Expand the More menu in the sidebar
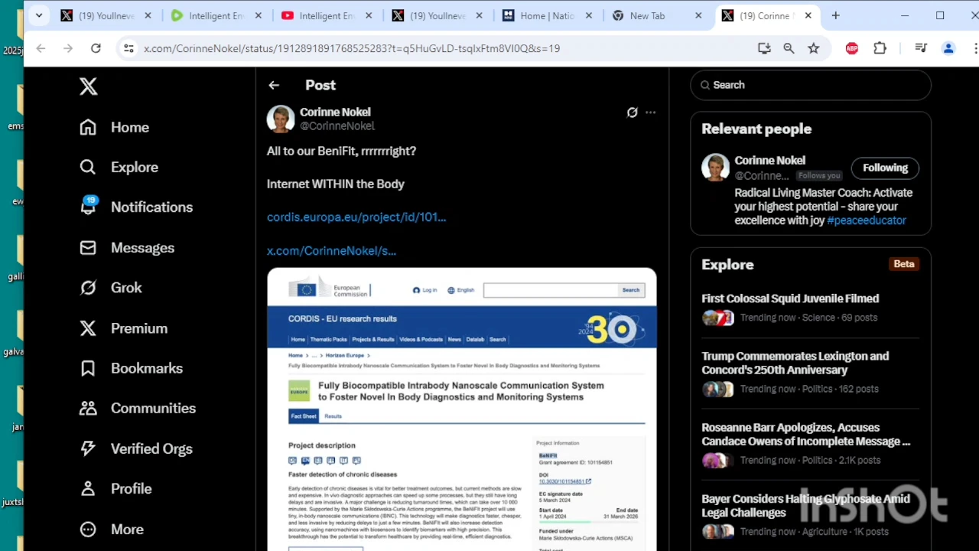 (x=112, y=529)
